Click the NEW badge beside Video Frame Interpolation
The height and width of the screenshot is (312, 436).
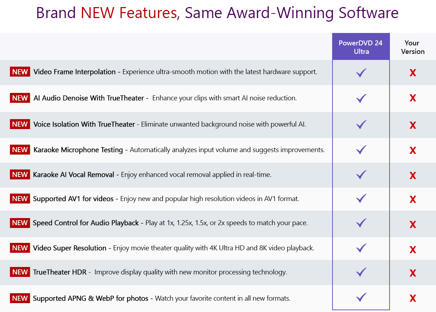pyautogui.click(x=20, y=72)
